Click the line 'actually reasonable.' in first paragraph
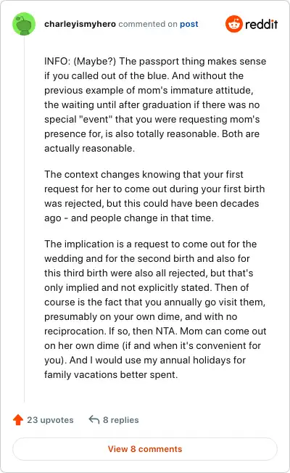290x473 pixels. [89, 149]
